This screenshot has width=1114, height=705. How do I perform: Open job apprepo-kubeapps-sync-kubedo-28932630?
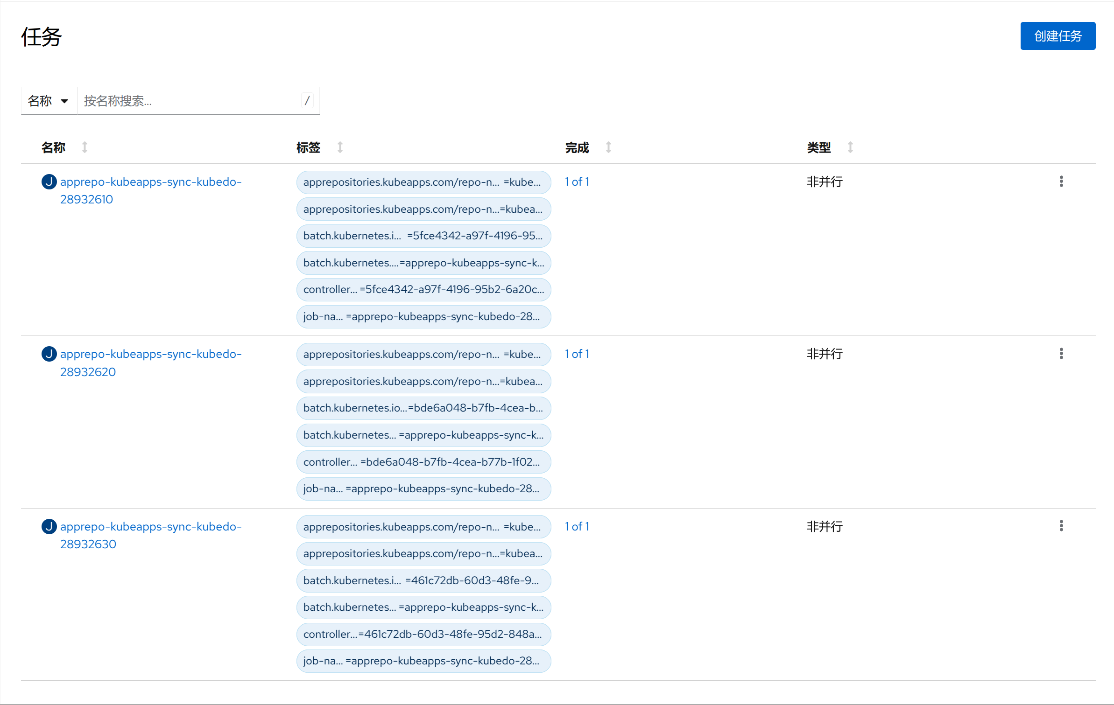(150, 527)
